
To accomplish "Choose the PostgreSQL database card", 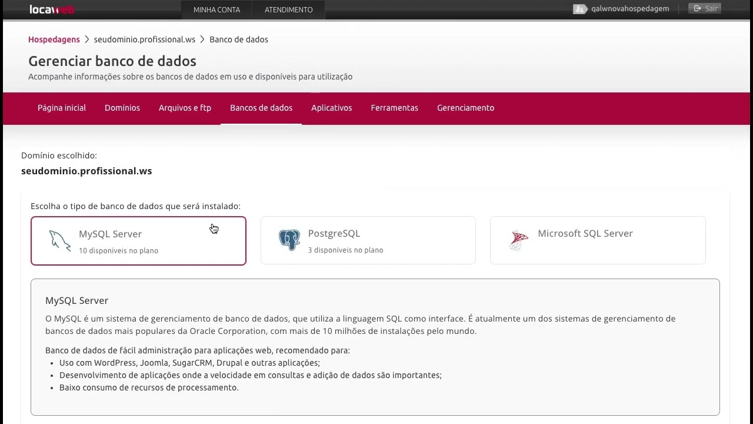I will click(368, 240).
